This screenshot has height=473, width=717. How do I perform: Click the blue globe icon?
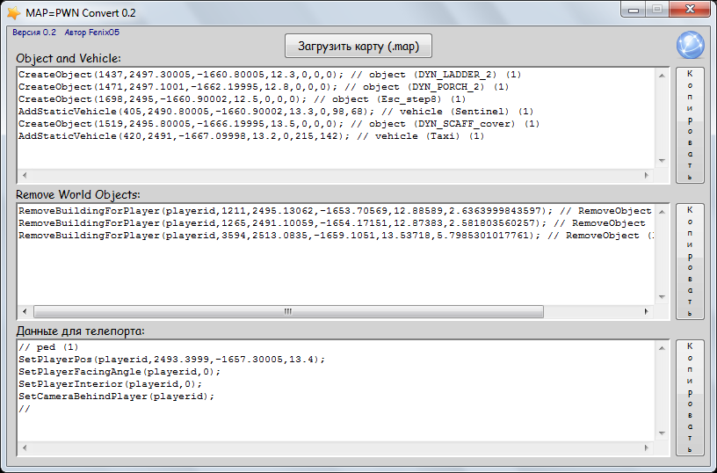click(690, 46)
